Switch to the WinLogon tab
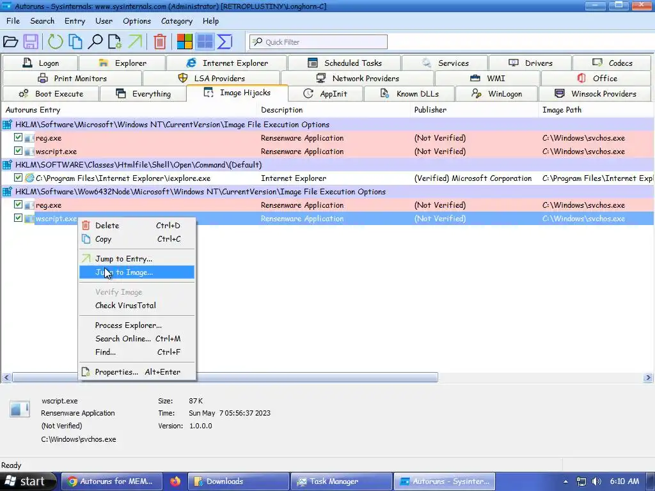The height and width of the screenshot is (491, 655). [496, 94]
